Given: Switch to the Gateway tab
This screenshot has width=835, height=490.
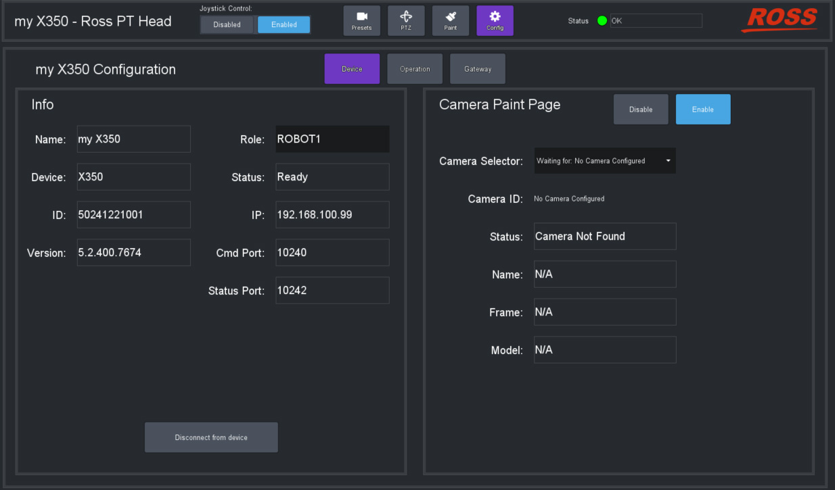Looking at the screenshot, I should point(478,69).
